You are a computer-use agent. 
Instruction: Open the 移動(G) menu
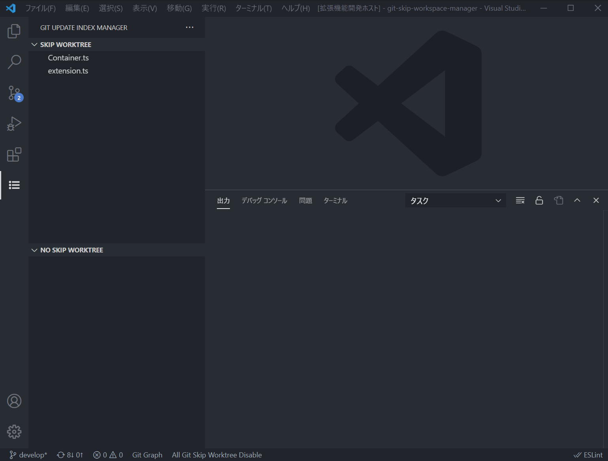click(179, 8)
